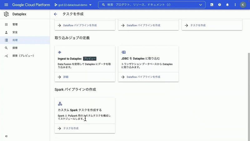The width and height of the screenshot is (250, 141).
Task: Click the Dataplex product logo icon
Action: pos(6,14)
